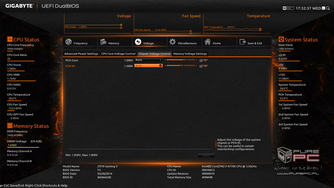
Task: Click the CPU Name Intel Core i7-4770K
Action: [229, 166]
